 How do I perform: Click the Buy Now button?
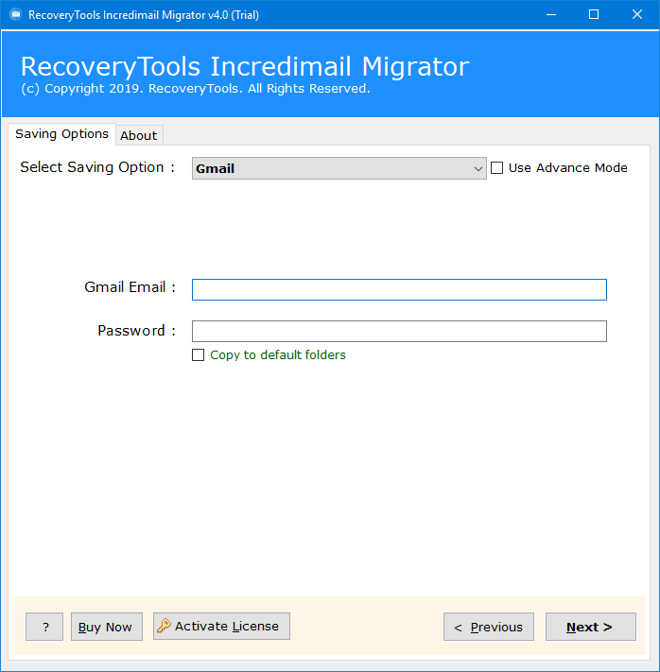[106, 627]
